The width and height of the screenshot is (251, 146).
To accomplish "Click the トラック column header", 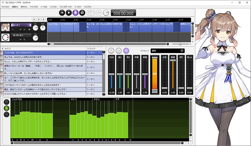I will (94, 48).
